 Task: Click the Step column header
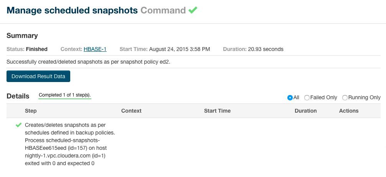(x=31, y=111)
